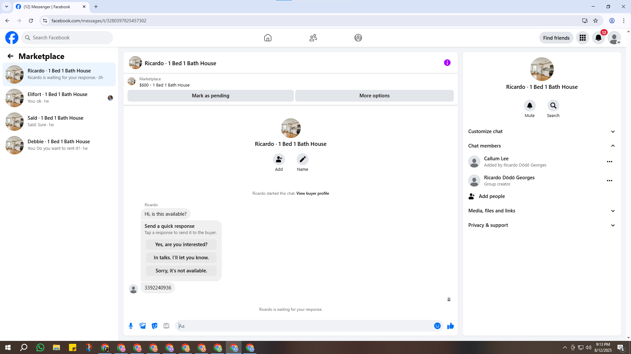Open options menu for Callum Lee
This screenshot has width=631, height=354.
(609, 162)
